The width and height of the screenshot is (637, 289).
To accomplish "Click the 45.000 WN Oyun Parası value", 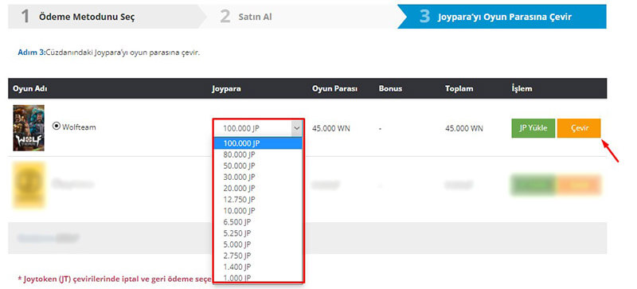I will click(x=331, y=128).
